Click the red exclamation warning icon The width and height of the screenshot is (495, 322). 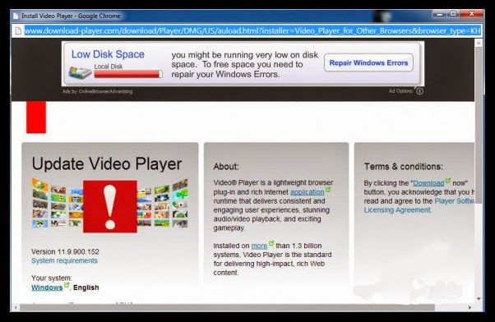point(110,206)
